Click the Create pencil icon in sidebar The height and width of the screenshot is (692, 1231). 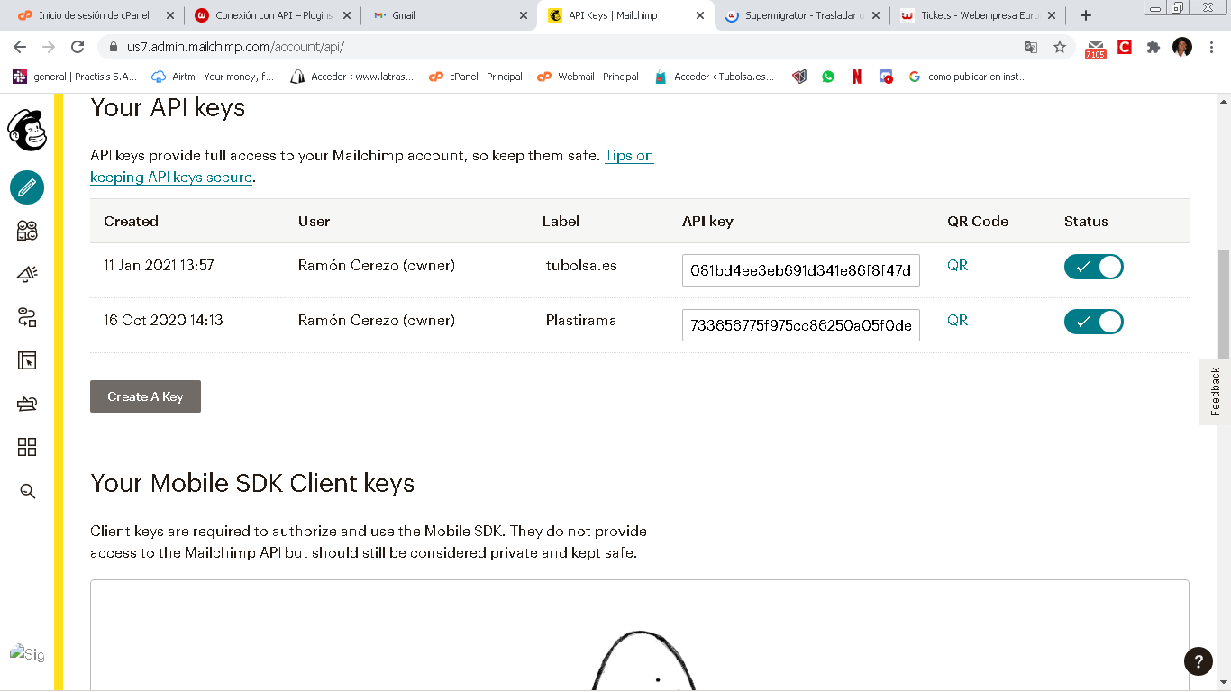[27, 187]
